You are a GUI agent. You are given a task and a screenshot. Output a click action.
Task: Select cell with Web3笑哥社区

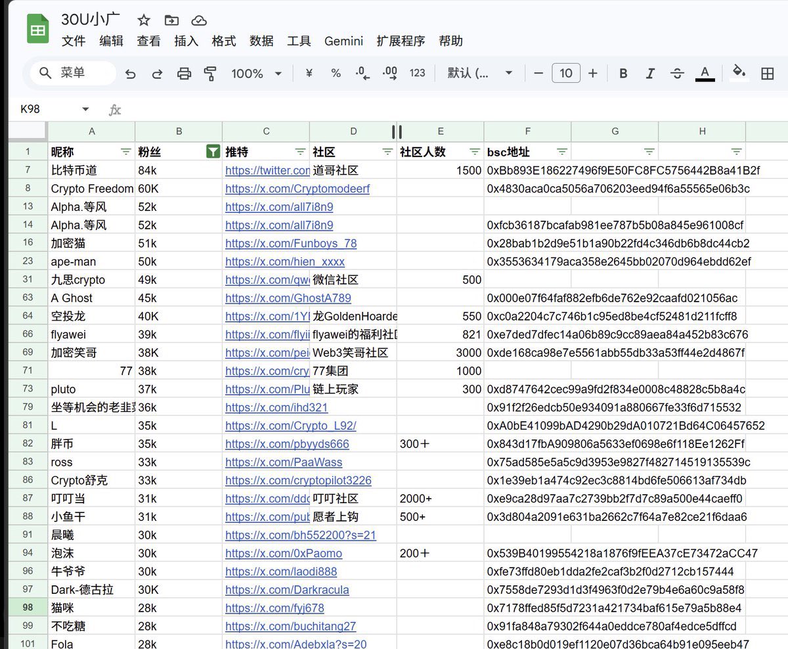tap(353, 353)
